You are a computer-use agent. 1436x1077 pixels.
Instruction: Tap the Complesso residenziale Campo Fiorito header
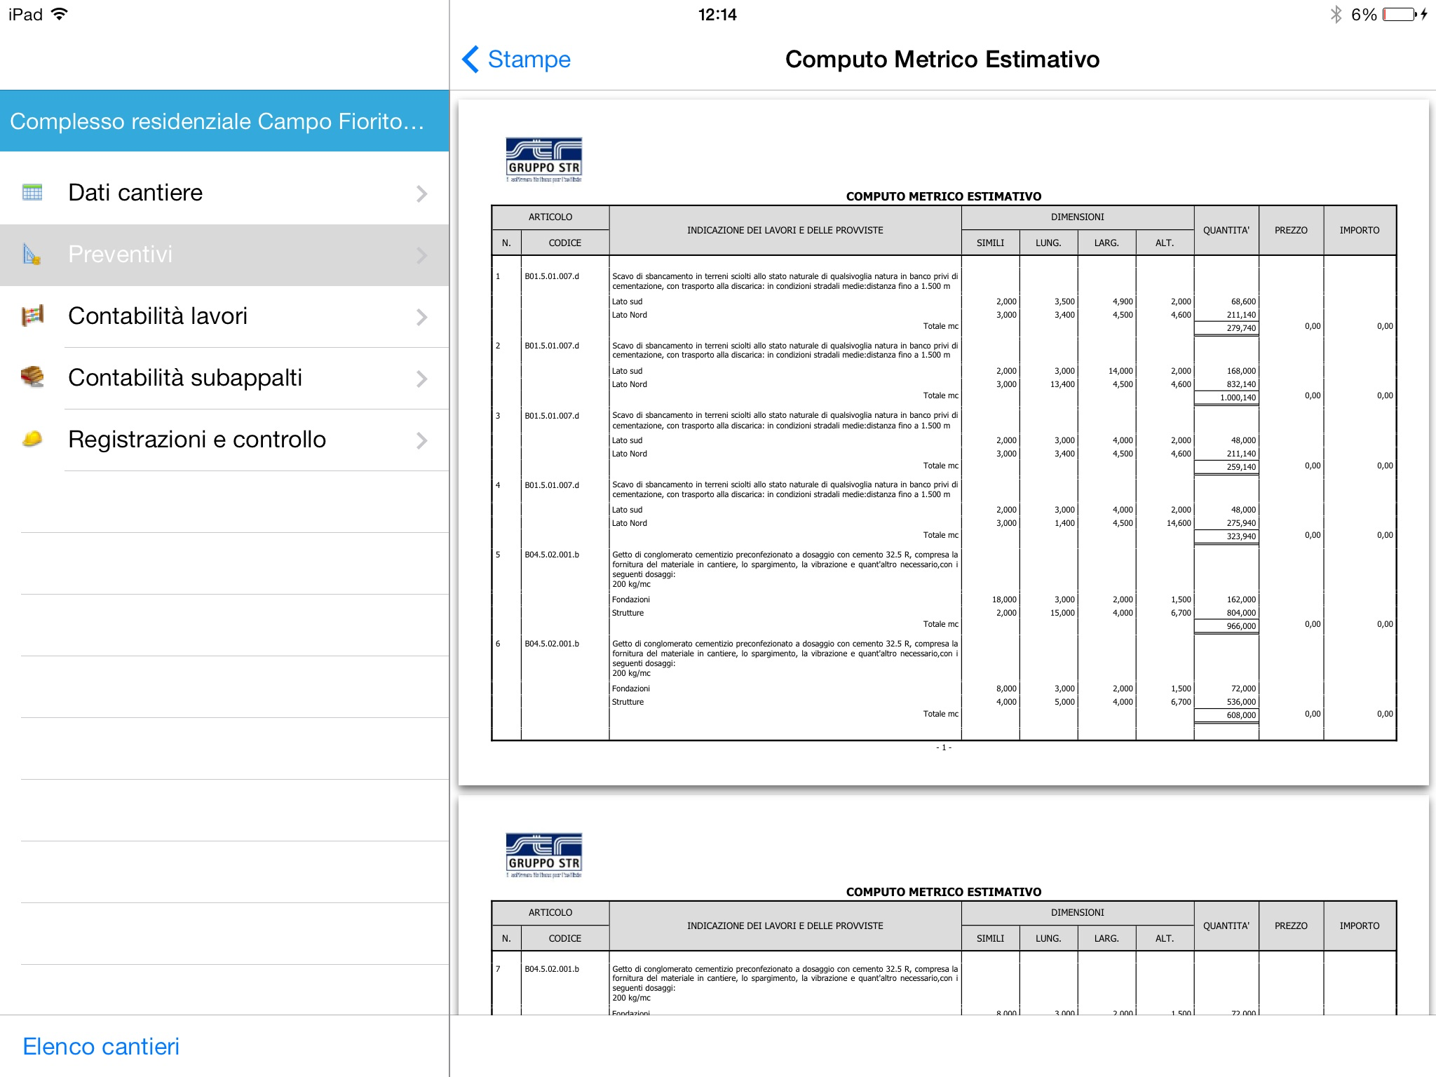pyautogui.click(x=224, y=121)
